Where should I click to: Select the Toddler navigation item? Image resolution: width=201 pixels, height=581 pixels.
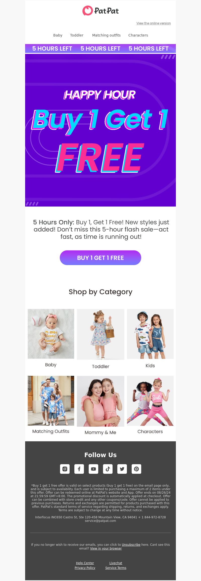click(77, 35)
